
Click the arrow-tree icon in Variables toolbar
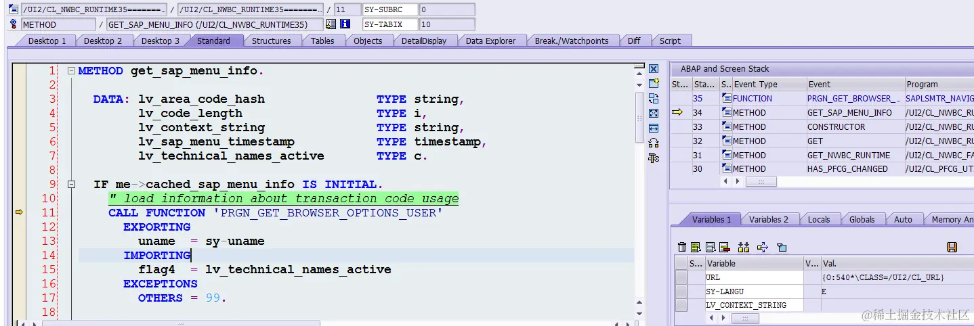click(x=763, y=248)
